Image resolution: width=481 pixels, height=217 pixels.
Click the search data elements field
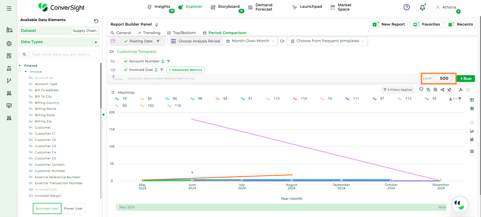click(64, 54)
